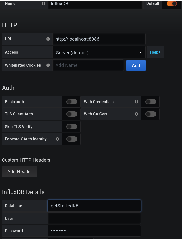Turn on TLS Client Auth
Screen dimensions: 182x239
(72, 114)
